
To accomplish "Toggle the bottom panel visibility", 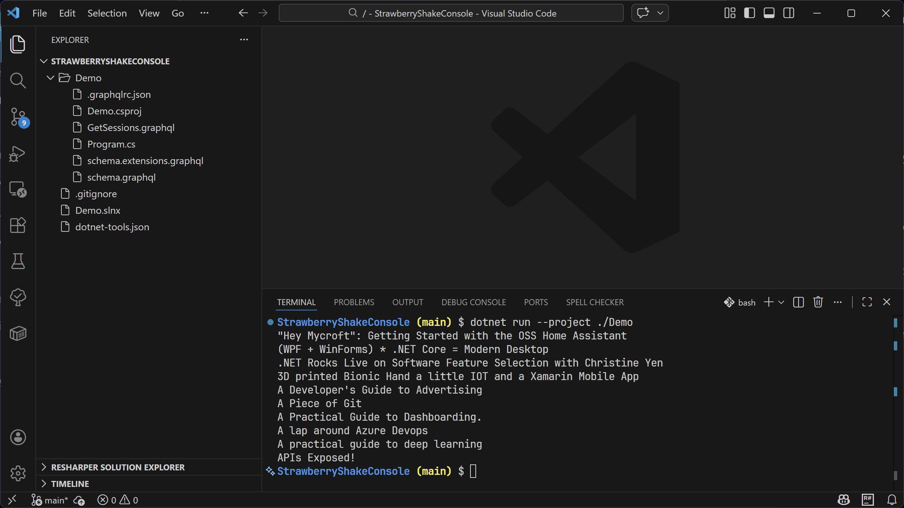I will [769, 13].
